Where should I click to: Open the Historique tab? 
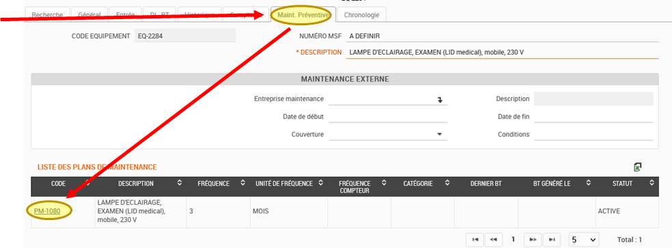click(x=200, y=14)
